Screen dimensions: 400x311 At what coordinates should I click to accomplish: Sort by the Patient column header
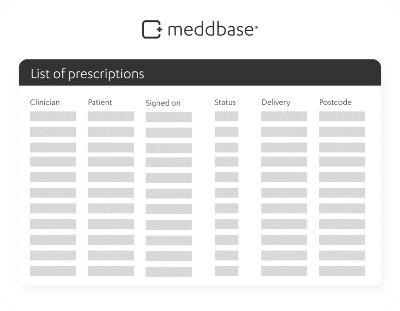100,102
